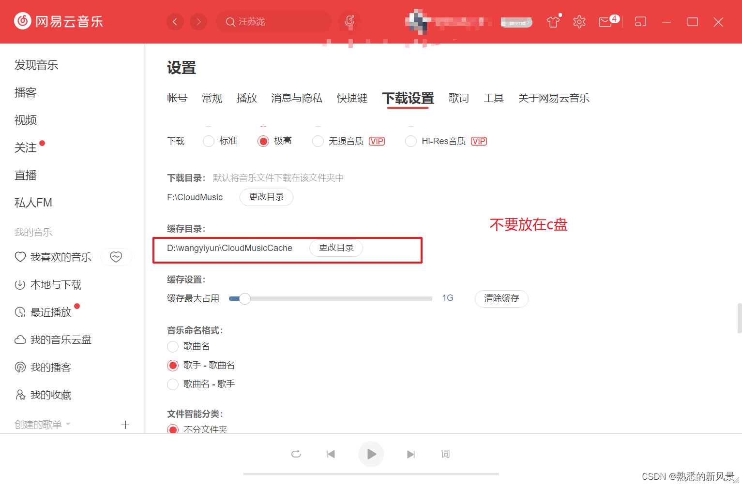742x486 pixels.
Task: Open the messages envelope icon
Action: (606, 22)
